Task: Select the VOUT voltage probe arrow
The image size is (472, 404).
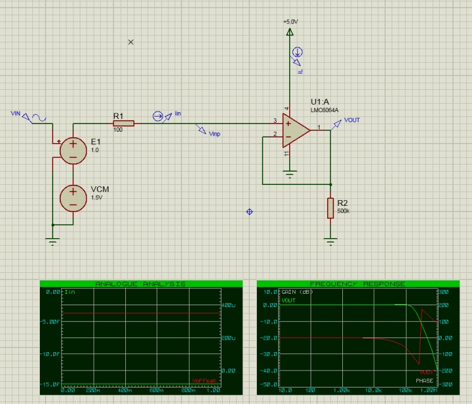Action: [337, 124]
